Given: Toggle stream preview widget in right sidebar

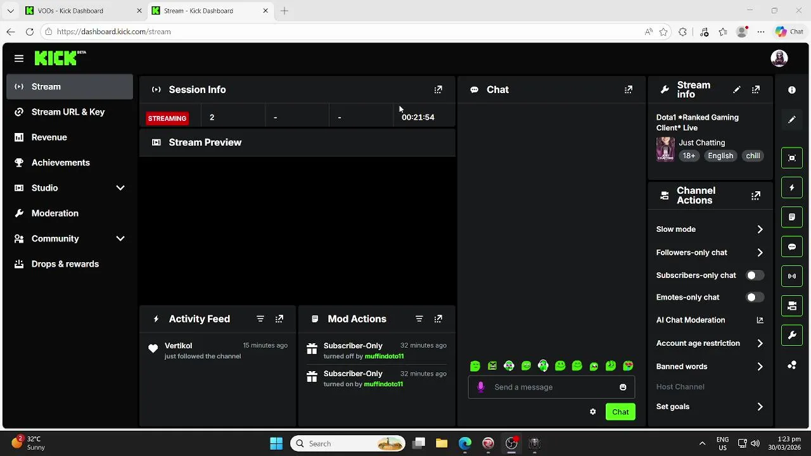Looking at the screenshot, I should pos(791,158).
